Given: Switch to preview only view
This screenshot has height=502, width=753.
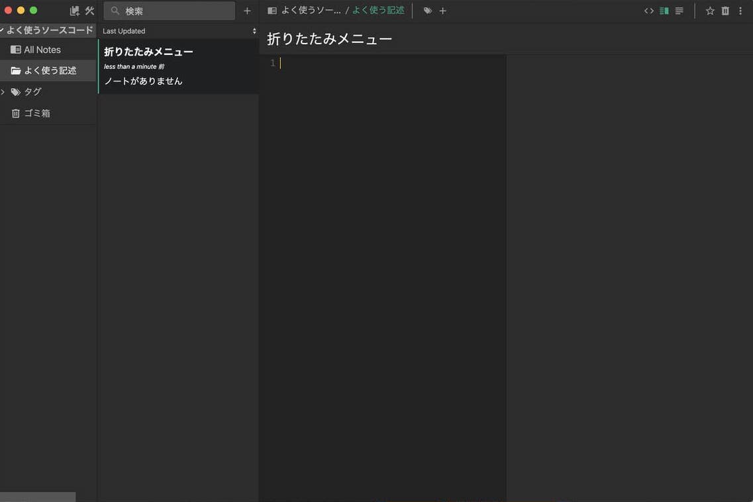Looking at the screenshot, I should coord(679,11).
